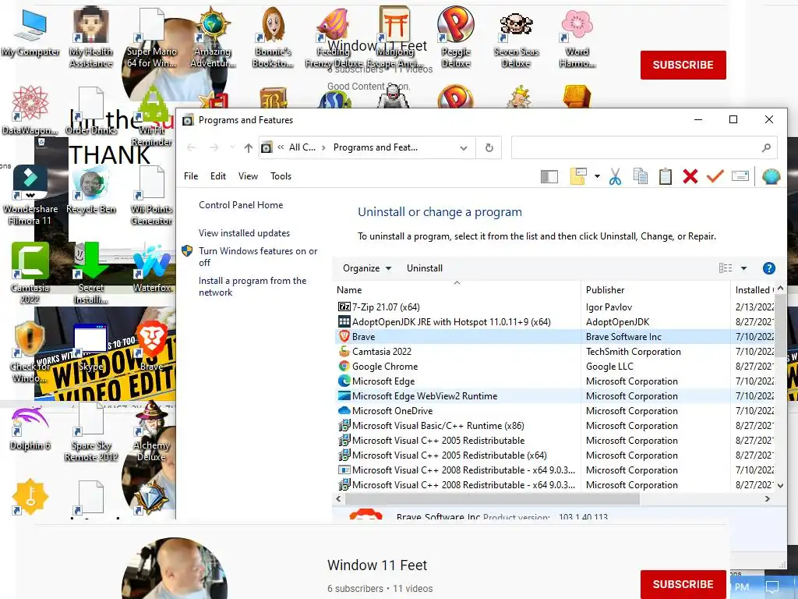
Task: Open Dolphin 6 desktop icon
Action: coord(30,428)
